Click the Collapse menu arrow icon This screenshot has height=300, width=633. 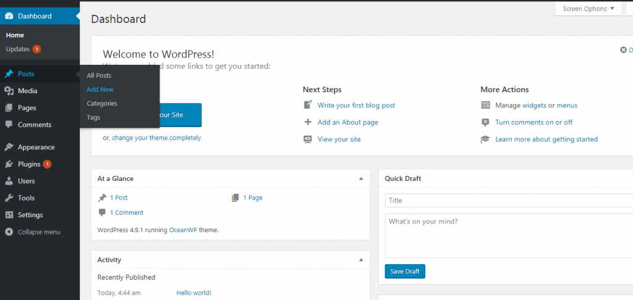pos(9,232)
